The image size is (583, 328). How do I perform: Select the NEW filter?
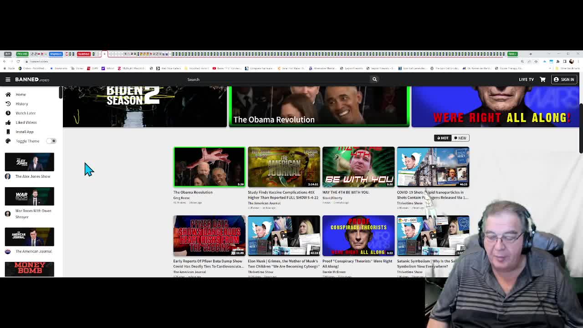(x=460, y=138)
